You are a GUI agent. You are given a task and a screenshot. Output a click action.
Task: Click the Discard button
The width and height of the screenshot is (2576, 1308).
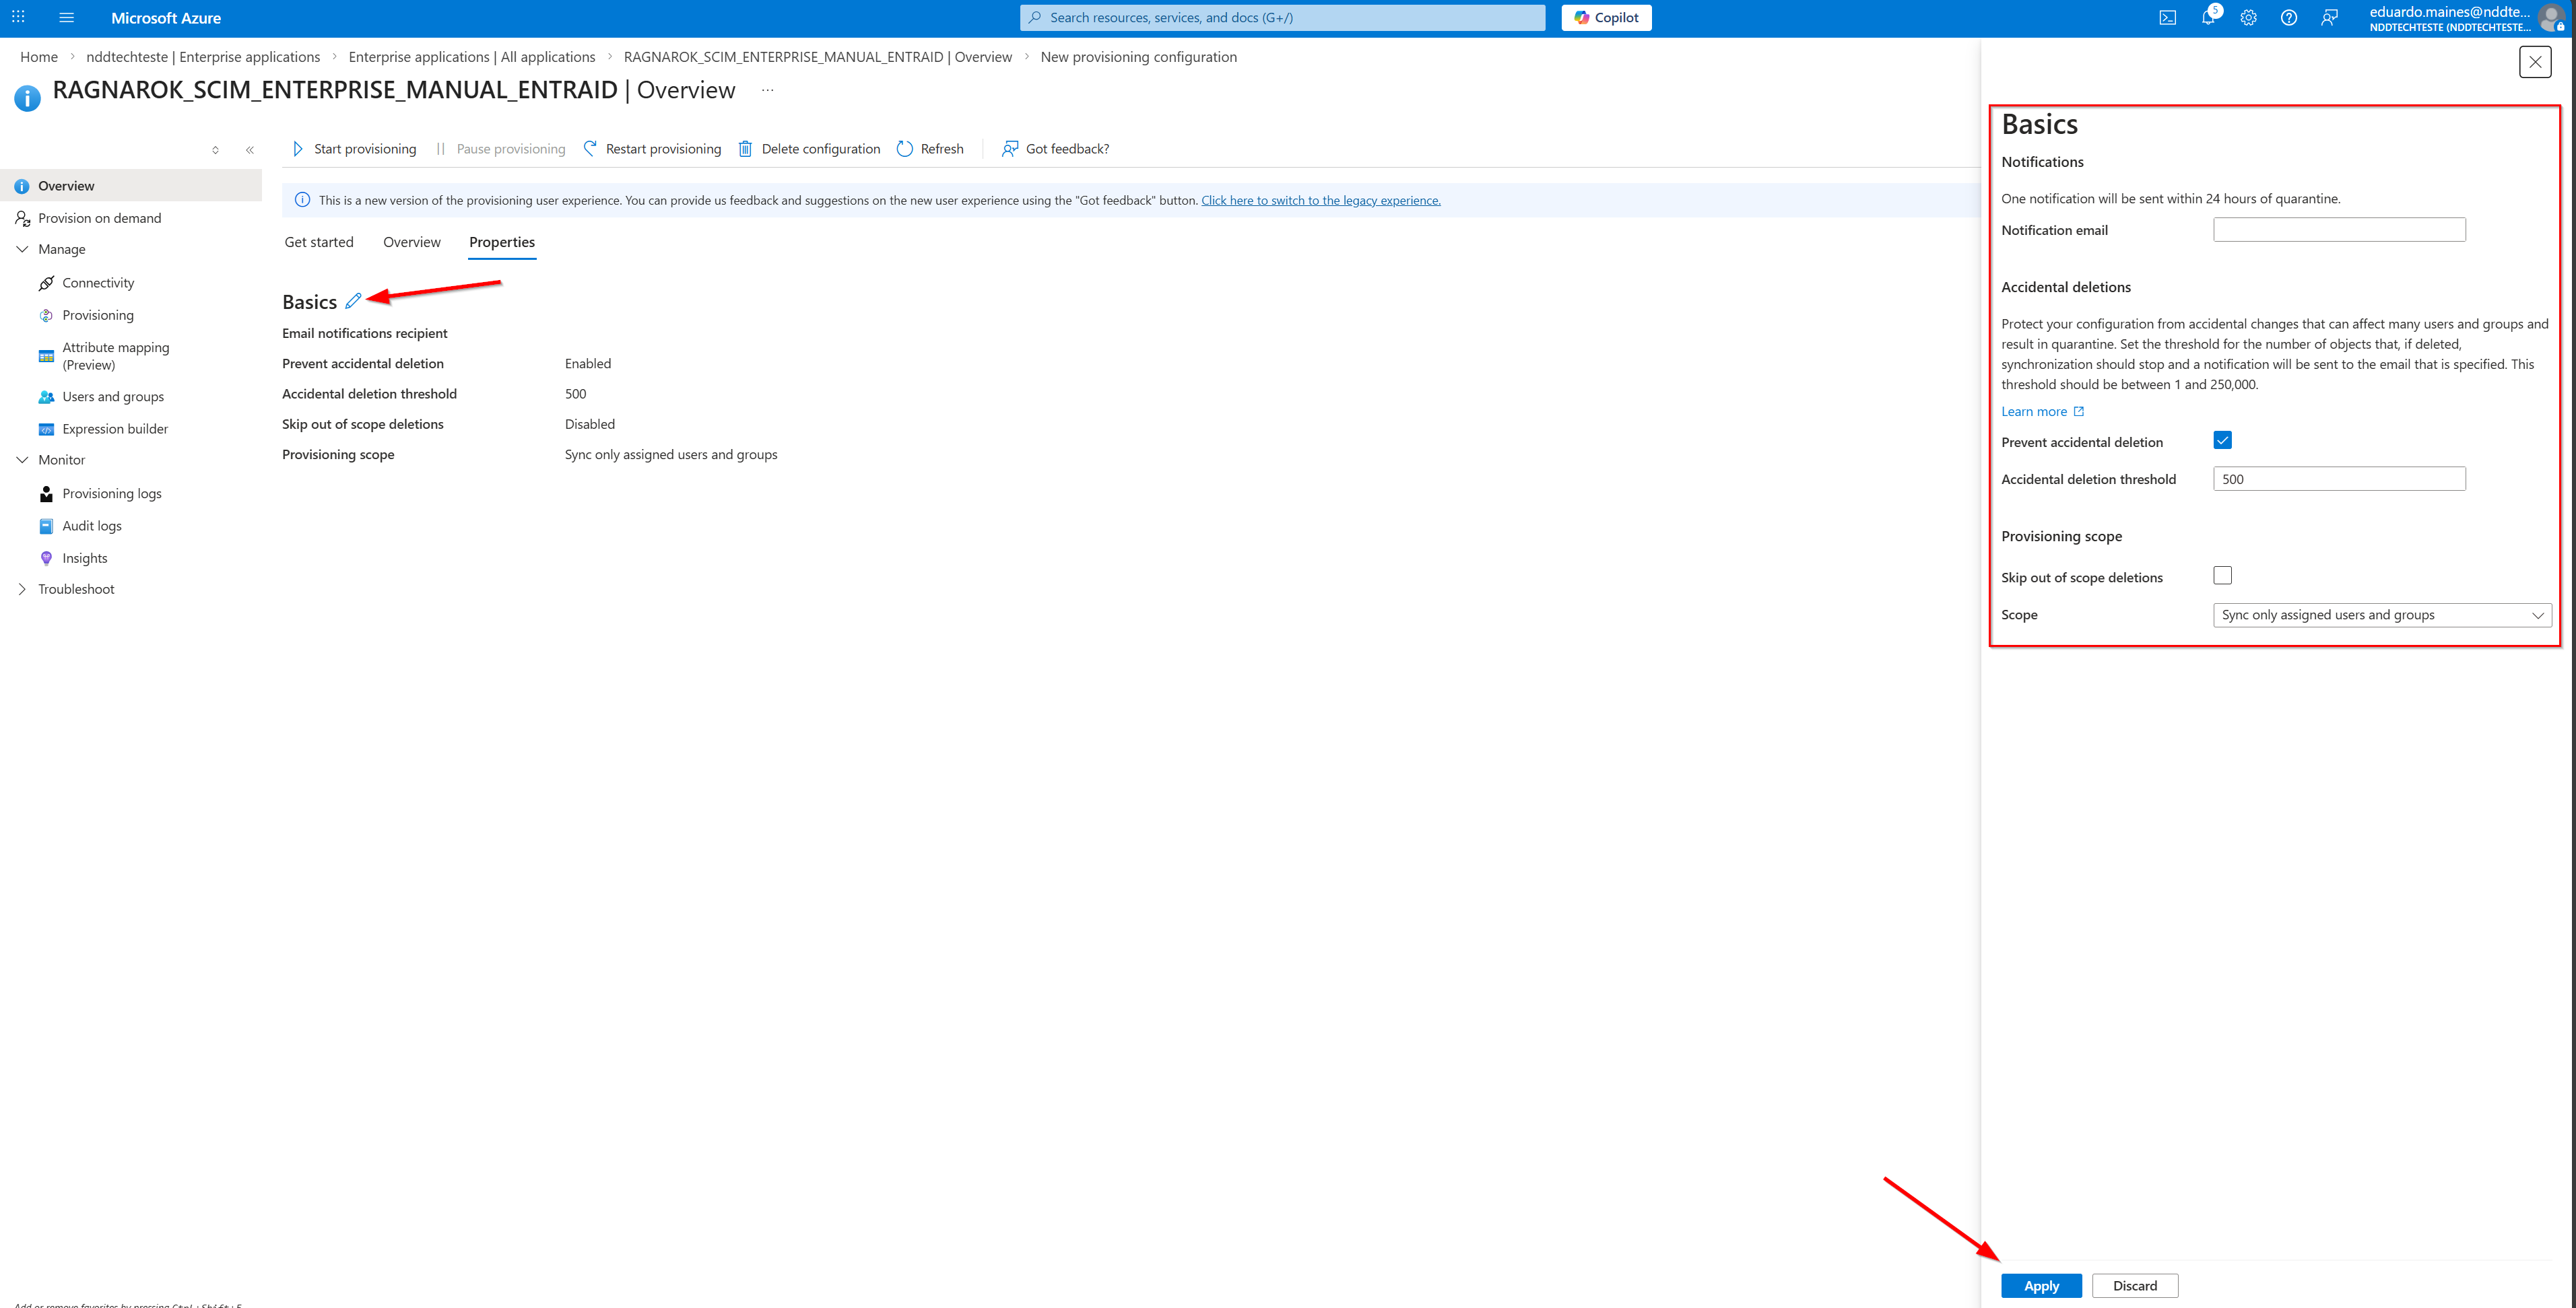[2134, 1286]
